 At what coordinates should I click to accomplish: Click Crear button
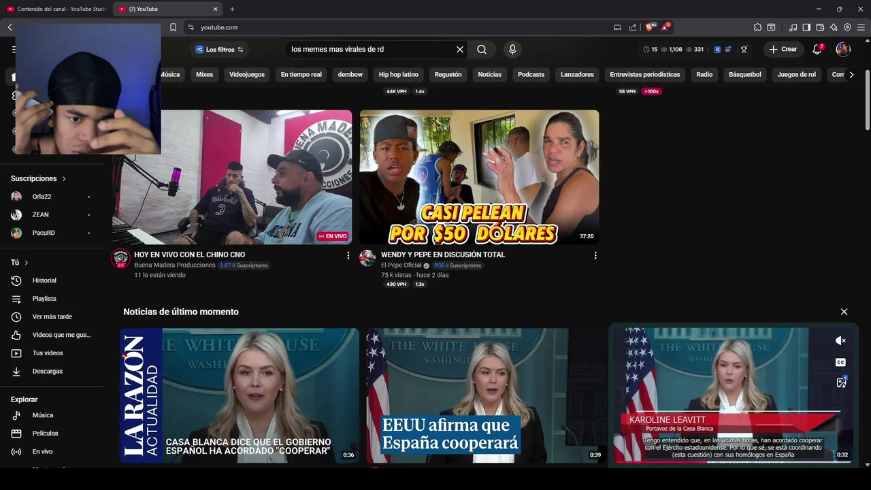coord(783,49)
